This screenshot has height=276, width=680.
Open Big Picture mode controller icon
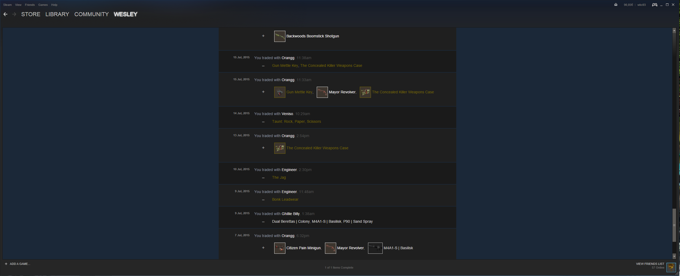pyautogui.click(x=654, y=5)
